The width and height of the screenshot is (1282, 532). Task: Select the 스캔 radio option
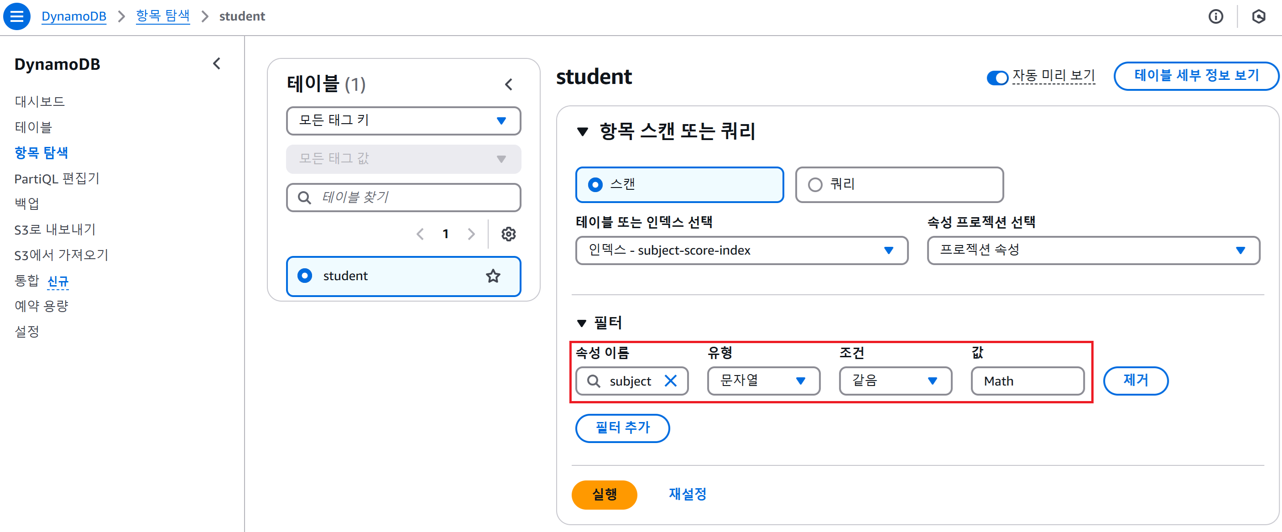pyautogui.click(x=595, y=185)
